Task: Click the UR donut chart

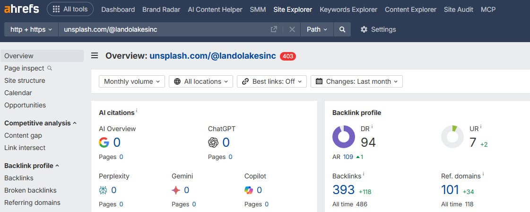Action: point(452,137)
